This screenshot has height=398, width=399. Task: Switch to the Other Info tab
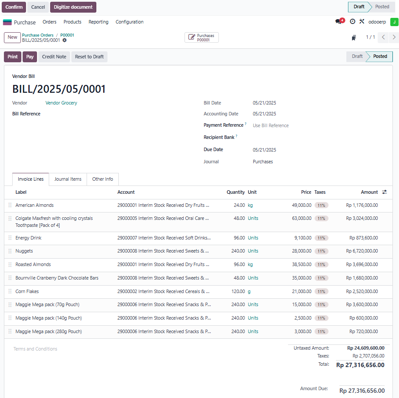coord(103,179)
